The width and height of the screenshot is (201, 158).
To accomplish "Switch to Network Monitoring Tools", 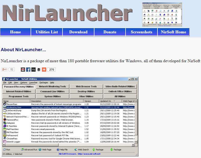I will coord(52,86).
